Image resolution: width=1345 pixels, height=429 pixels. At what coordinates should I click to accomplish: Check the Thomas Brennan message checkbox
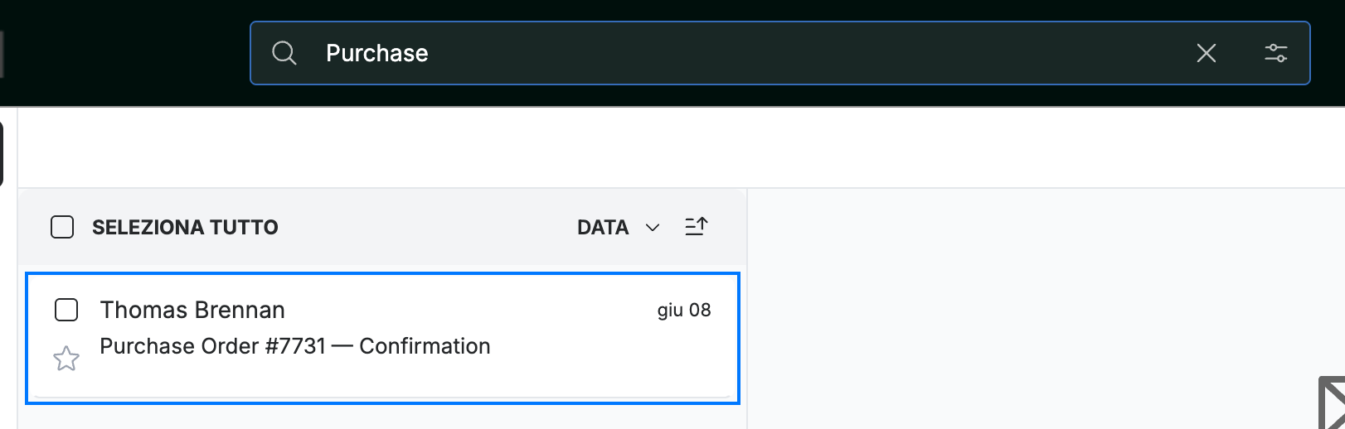(x=66, y=310)
